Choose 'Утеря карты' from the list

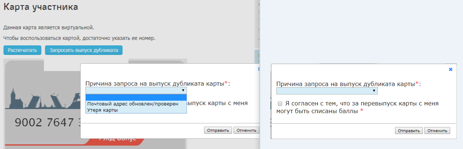pyautogui.click(x=103, y=110)
